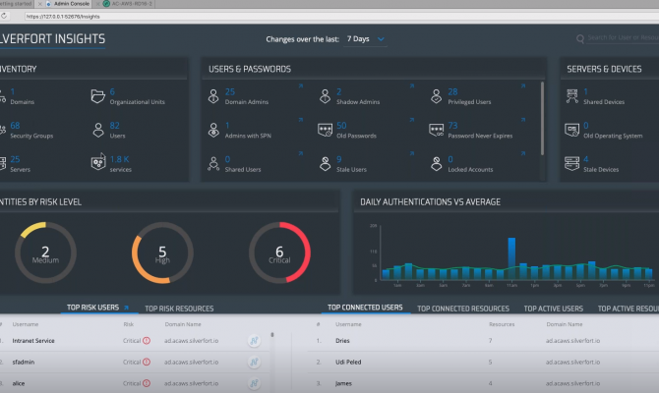
Task: Click the graph icon for sfadmin
Action: click(x=254, y=362)
